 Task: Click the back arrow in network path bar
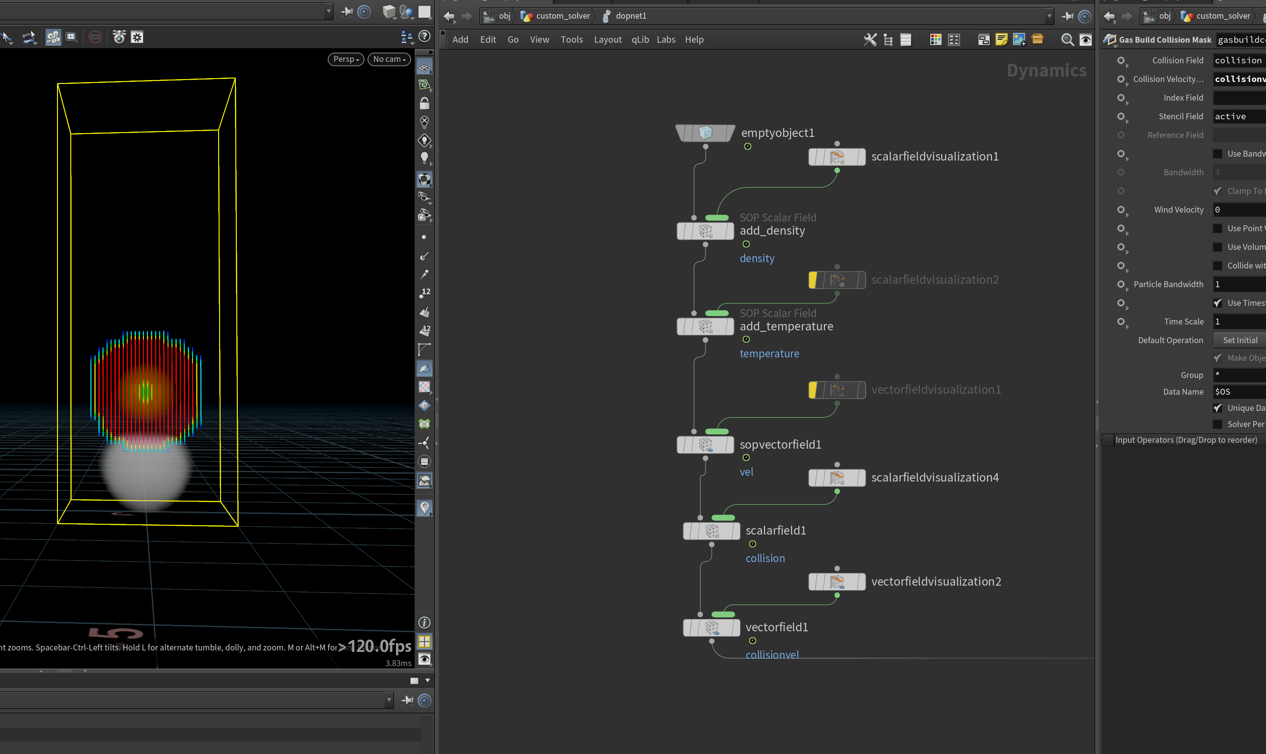point(449,16)
